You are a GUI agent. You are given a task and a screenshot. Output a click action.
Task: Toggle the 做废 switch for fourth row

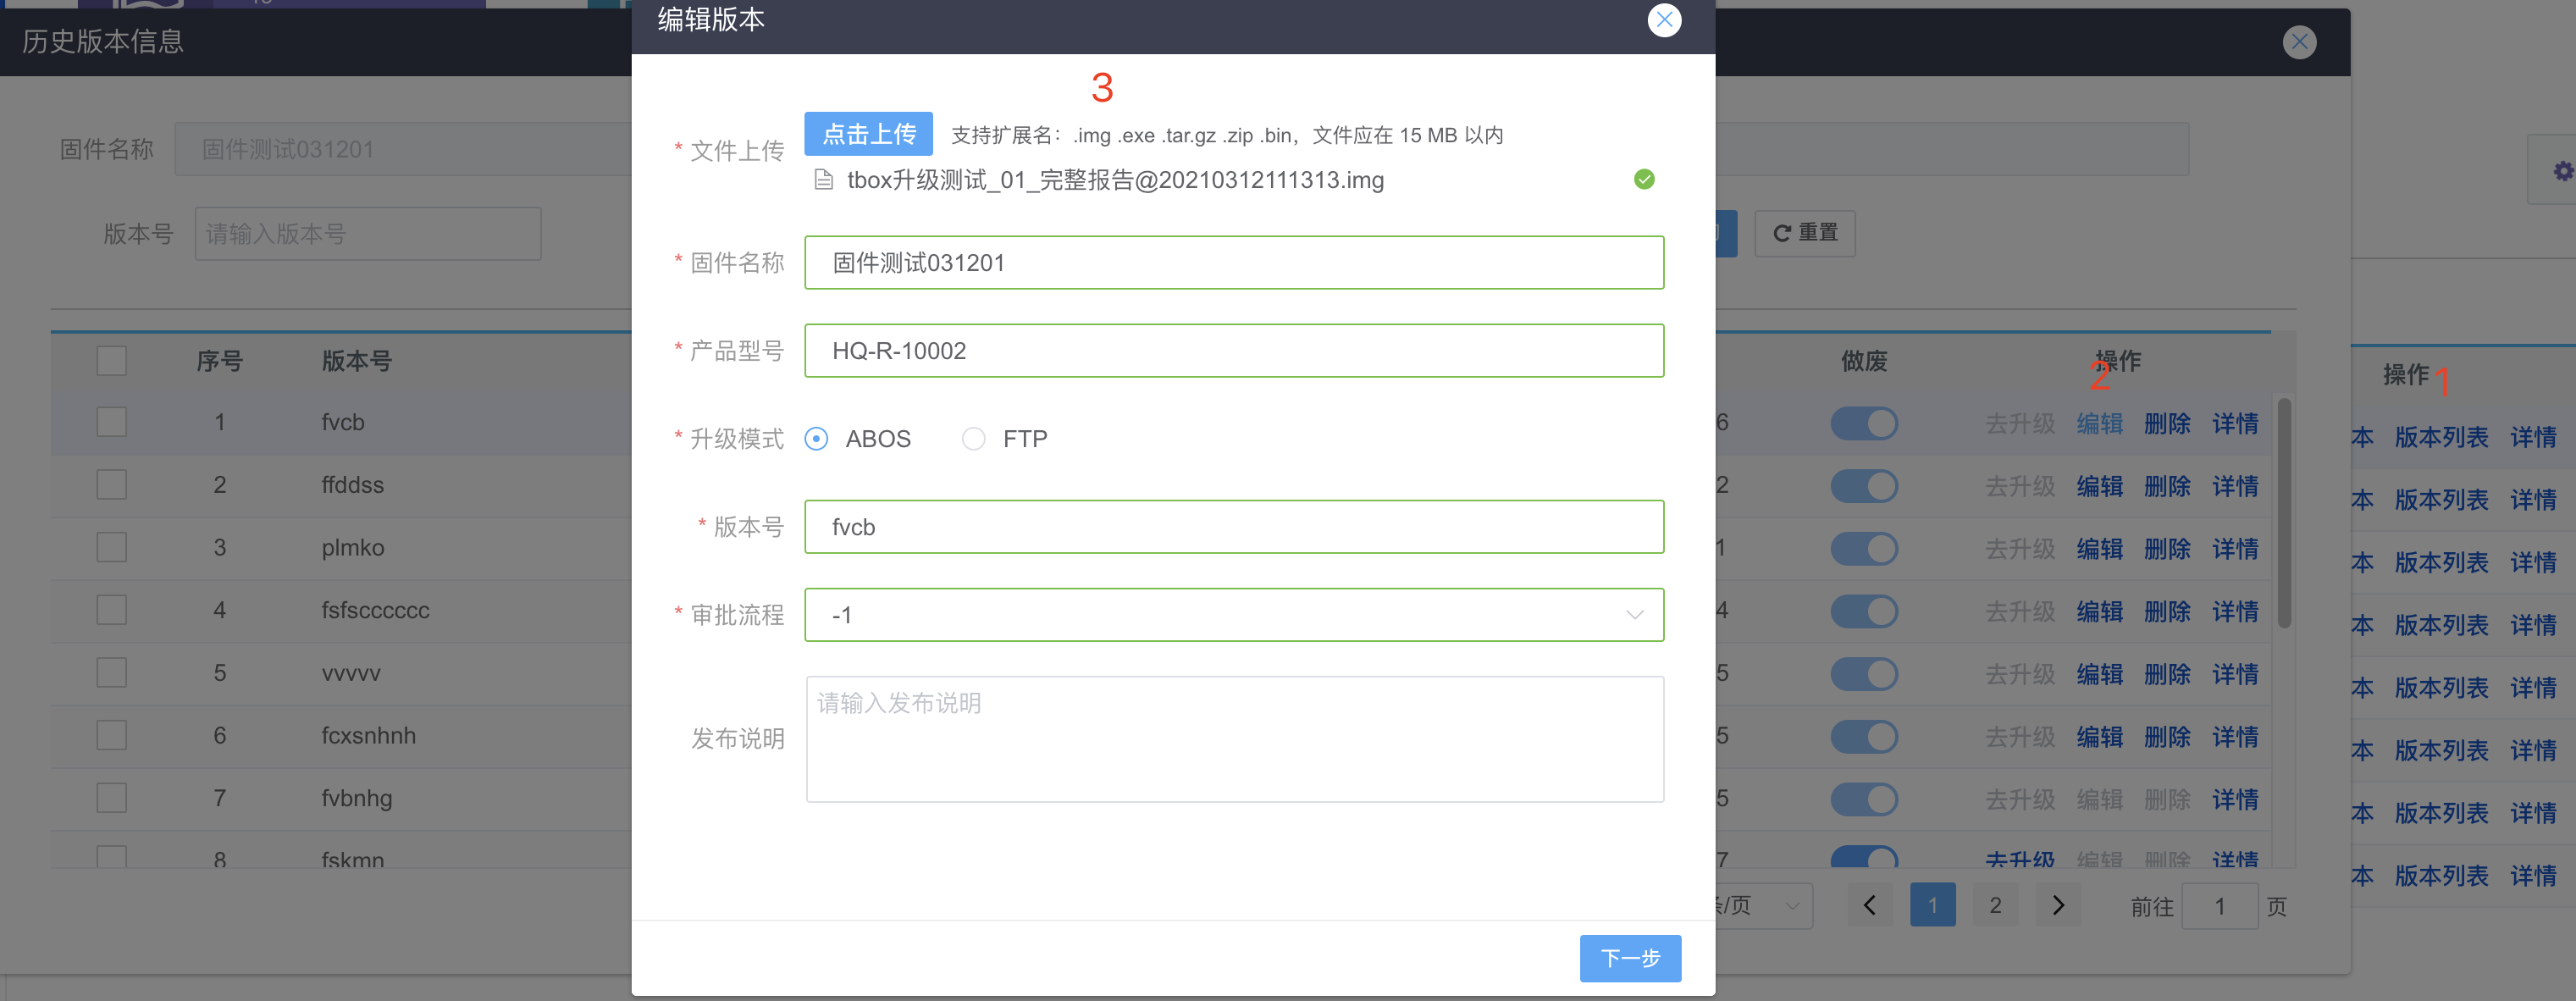coord(1864,611)
